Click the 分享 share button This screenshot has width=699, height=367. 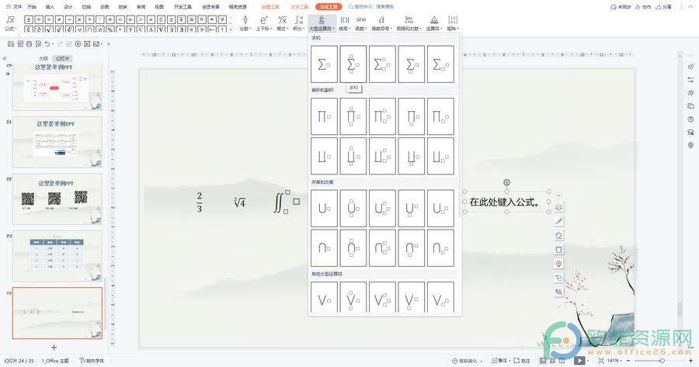664,7
